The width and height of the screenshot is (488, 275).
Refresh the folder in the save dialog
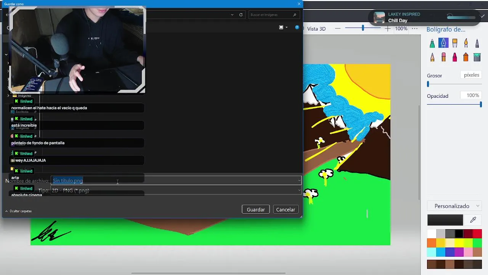pyautogui.click(x=241, y=15)
